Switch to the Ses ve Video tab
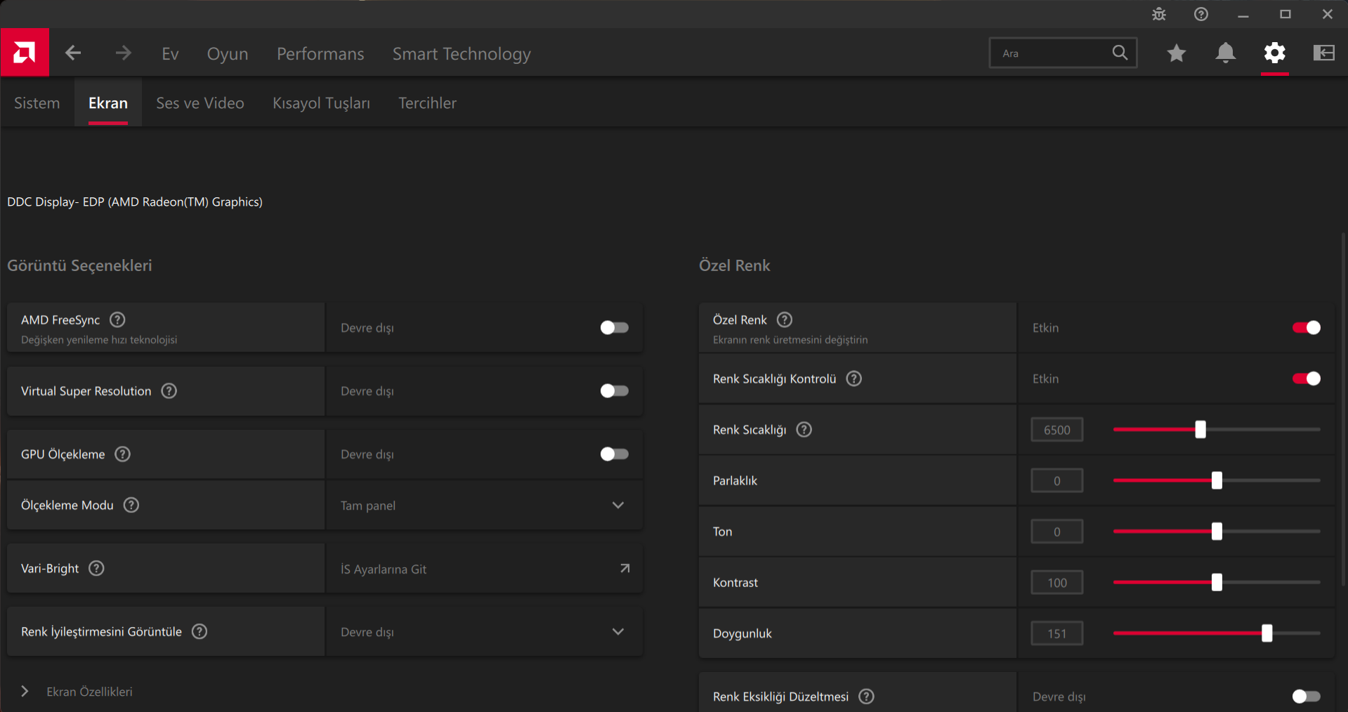Image resolution: width=1348 pixels, height=712 pixels. tap(200, 103)
